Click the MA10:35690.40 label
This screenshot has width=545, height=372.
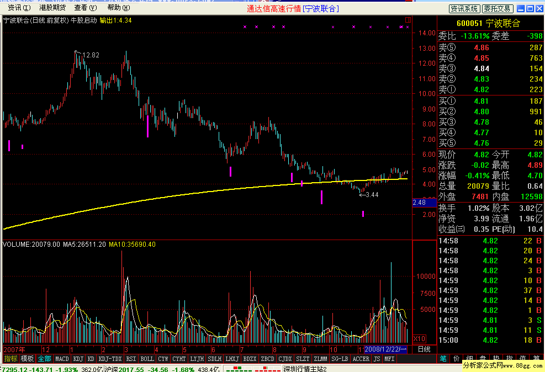pos(132,245)
